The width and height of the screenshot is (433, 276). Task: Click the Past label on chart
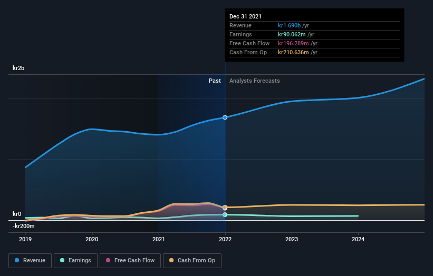pyautogui.click(x=215, y=81)
